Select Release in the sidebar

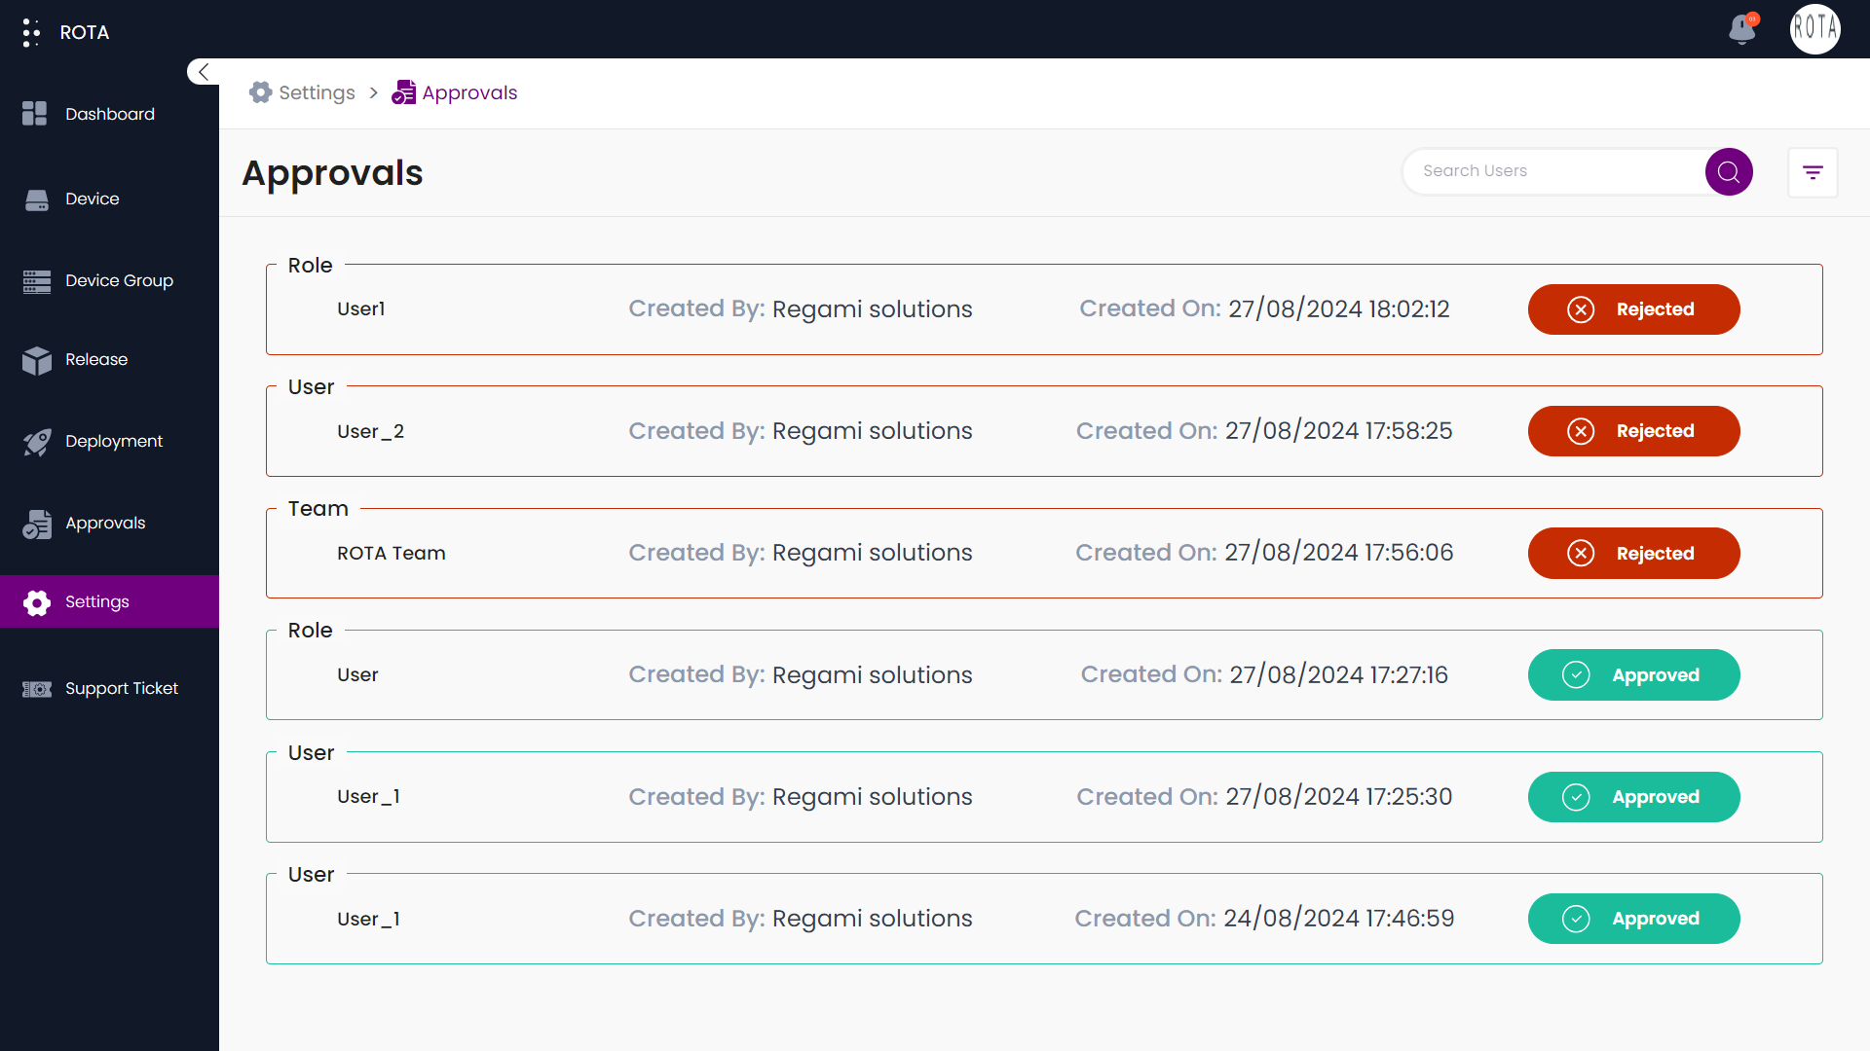[95, 359]
